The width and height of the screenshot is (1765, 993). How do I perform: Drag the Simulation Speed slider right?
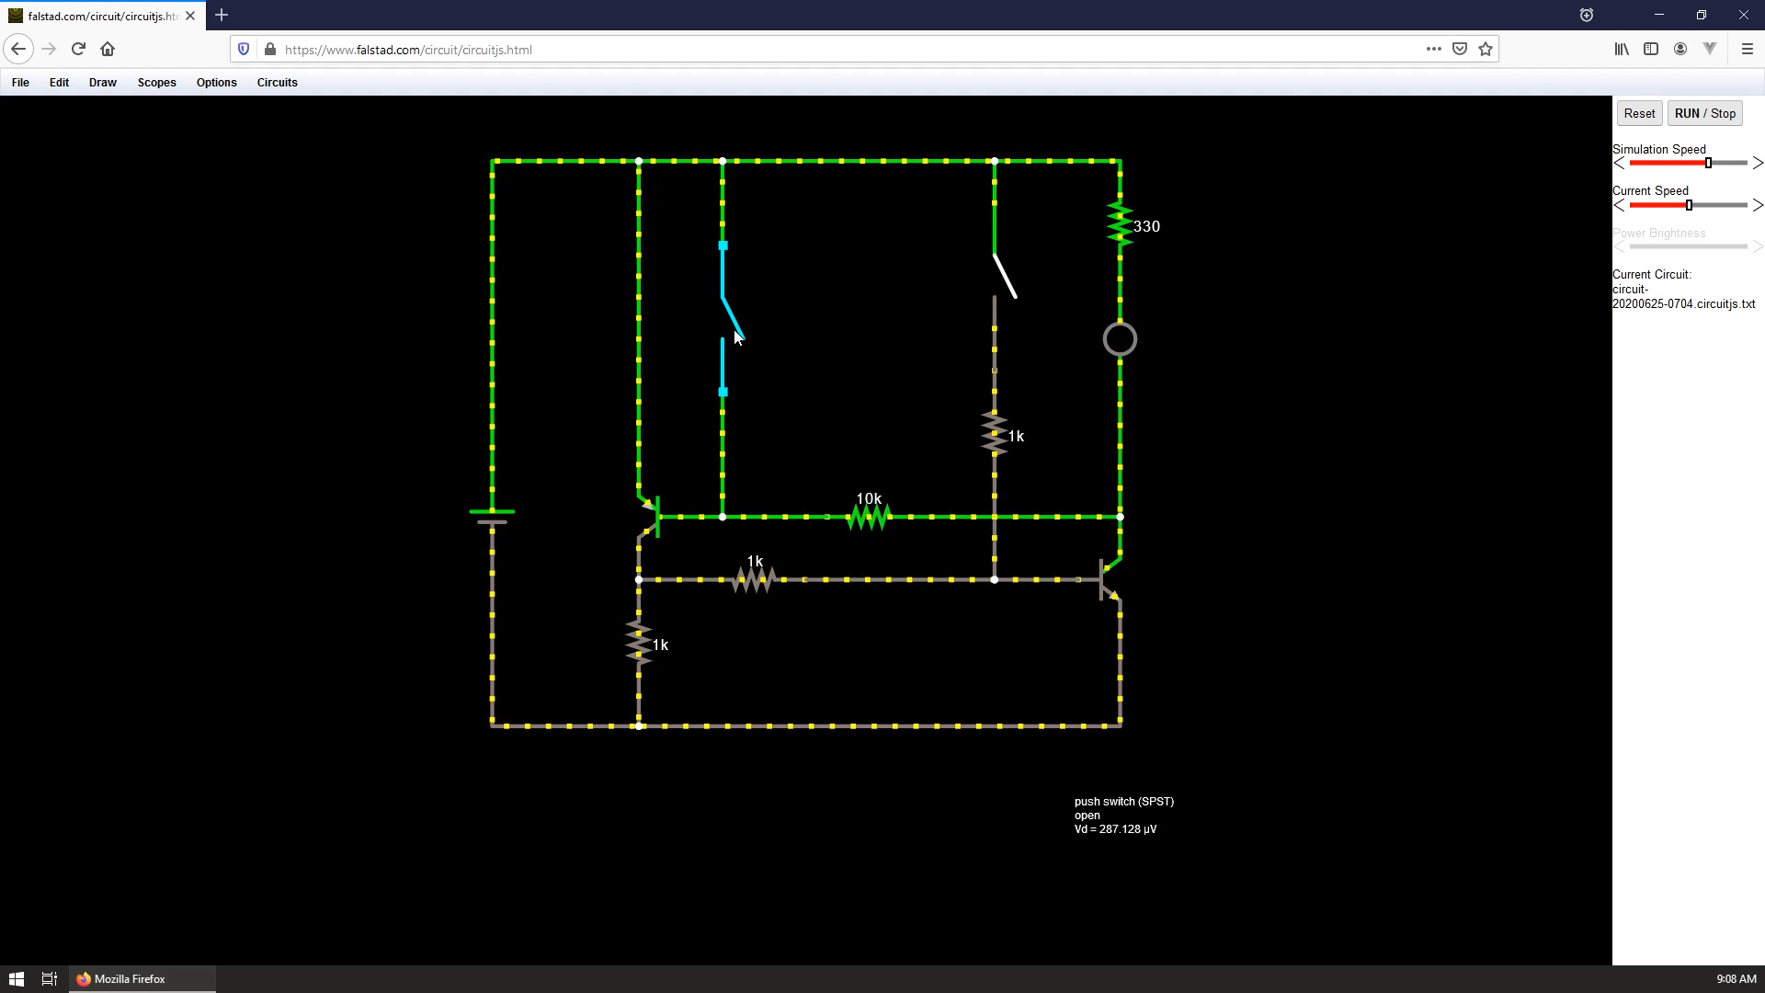[x=1758, y=164]
